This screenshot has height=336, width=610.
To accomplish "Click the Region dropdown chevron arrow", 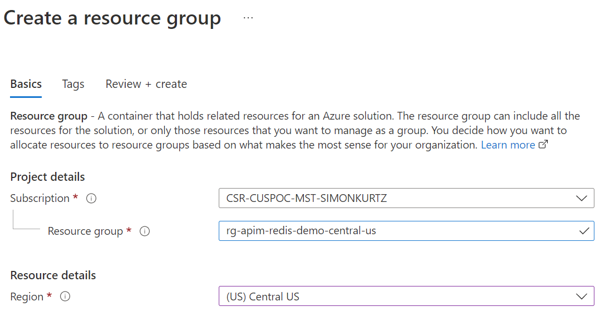I will coord(582,297).
